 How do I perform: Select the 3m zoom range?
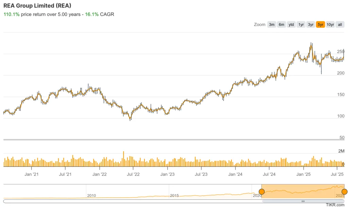click(272, 24)
